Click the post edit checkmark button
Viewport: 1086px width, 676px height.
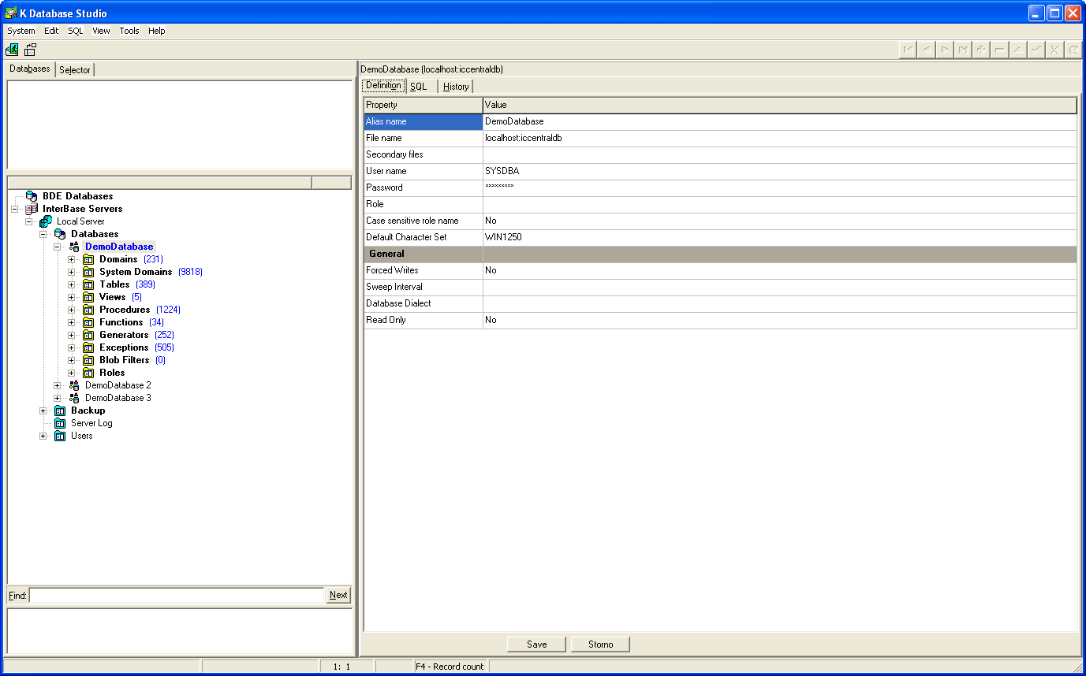[x=1036, y=50]
